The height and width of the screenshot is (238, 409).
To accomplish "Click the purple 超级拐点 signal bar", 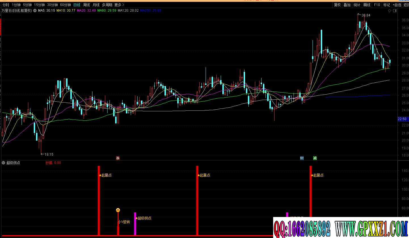I will (135, 224).
